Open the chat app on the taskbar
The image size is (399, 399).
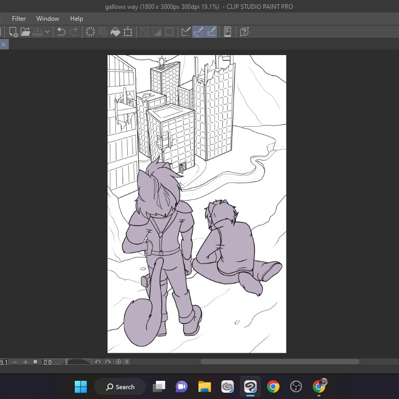[181, 387]
